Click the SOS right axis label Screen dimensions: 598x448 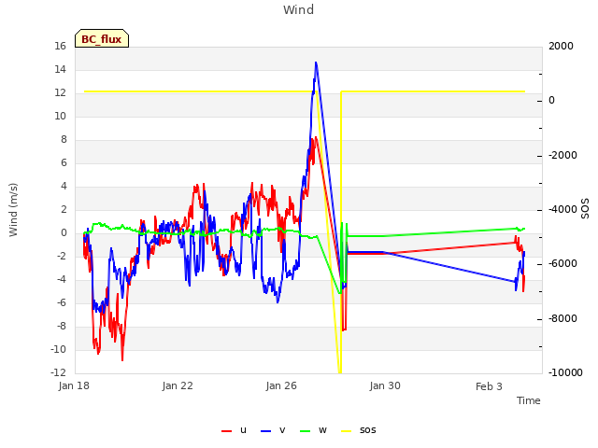585,209
